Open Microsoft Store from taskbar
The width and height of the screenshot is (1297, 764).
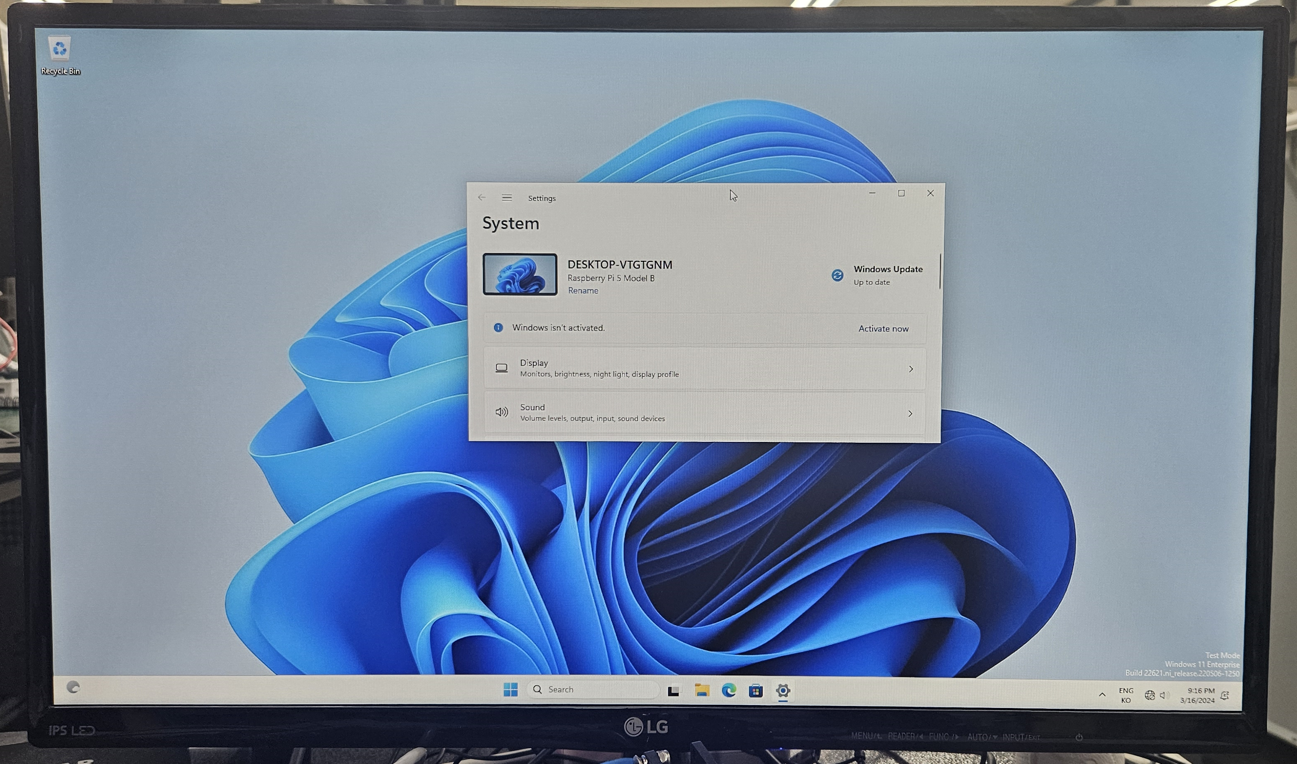tap(755, 691)
